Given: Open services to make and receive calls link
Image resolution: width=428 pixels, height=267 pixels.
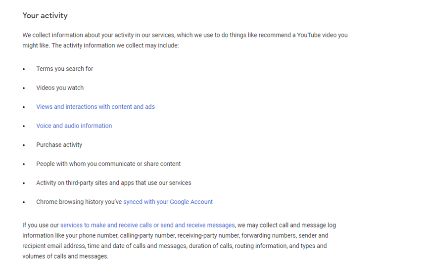Looking at the screenshot, I should pos(147,225).
